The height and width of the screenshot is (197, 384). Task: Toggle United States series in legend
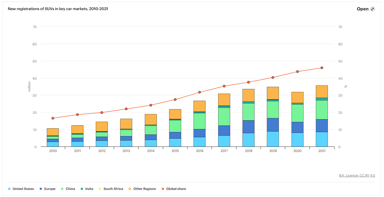click(x=21, y=189)
